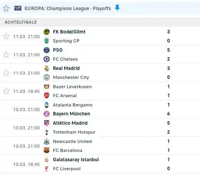200x176 pixels.
Task: Unpin the Champions League with the blue pin
Action: pyautogui.click(x=117, y=8)
